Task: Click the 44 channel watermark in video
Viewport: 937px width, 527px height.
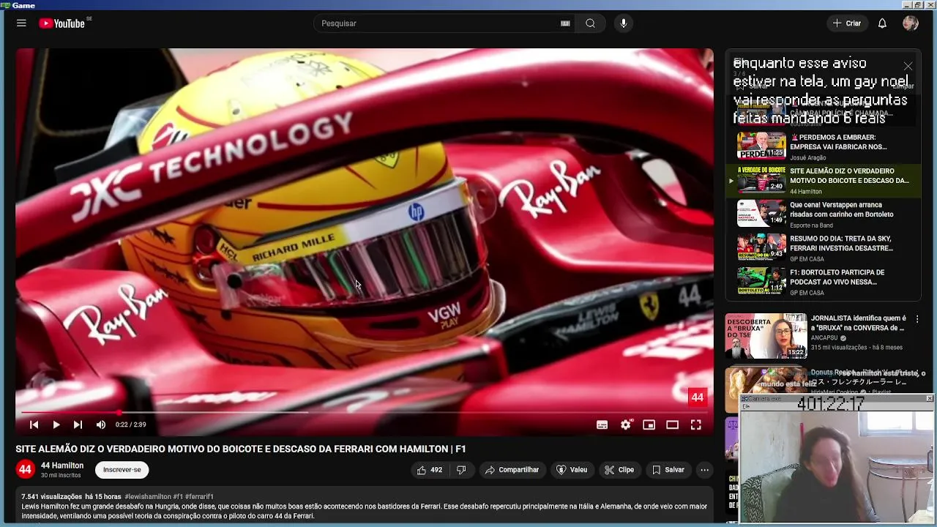Action: point(697,397)
